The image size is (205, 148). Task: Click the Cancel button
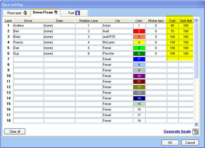tap(190, 142)
